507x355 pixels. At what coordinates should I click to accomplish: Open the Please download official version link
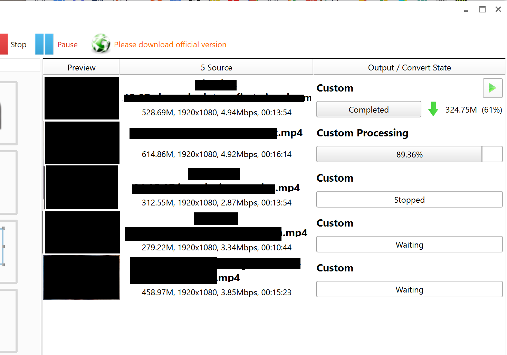pos(170,45)
